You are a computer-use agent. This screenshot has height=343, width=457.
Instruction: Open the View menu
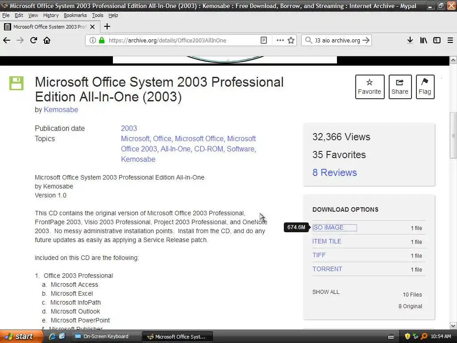click(33, 15)
